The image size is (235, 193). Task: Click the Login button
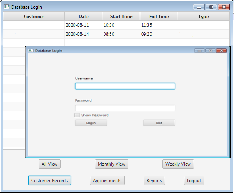(x=91, y=123)
